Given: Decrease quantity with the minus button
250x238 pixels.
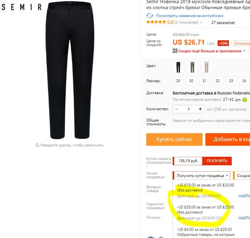Looking at the screenshot, I should point(177,109).
